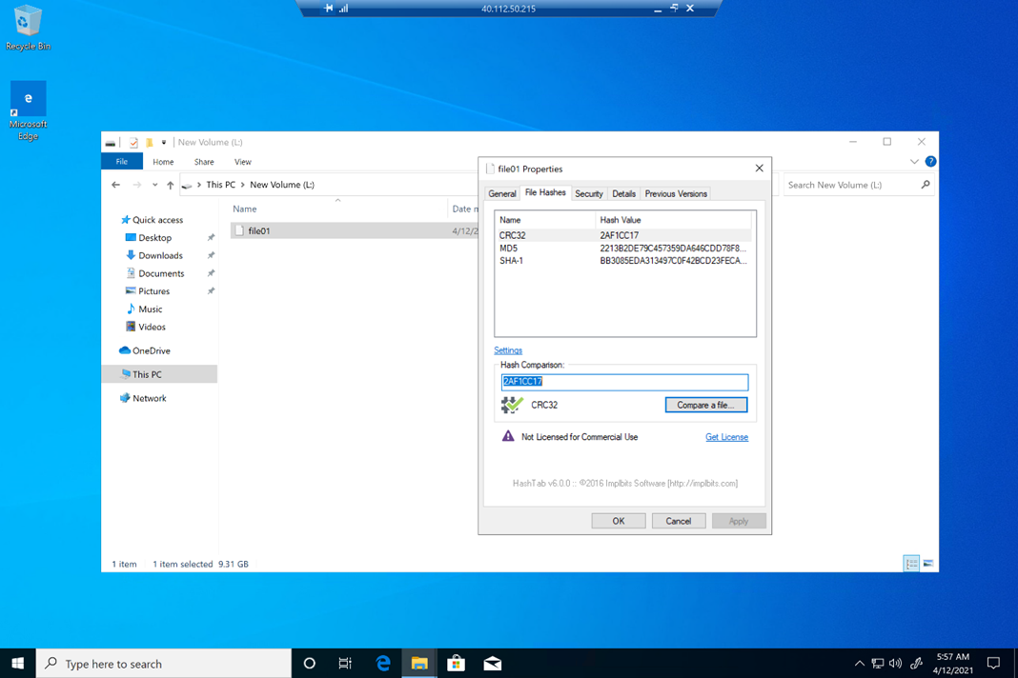Pin the remote desktop connection bar
Screen dimensions: 1018x678
329,9
